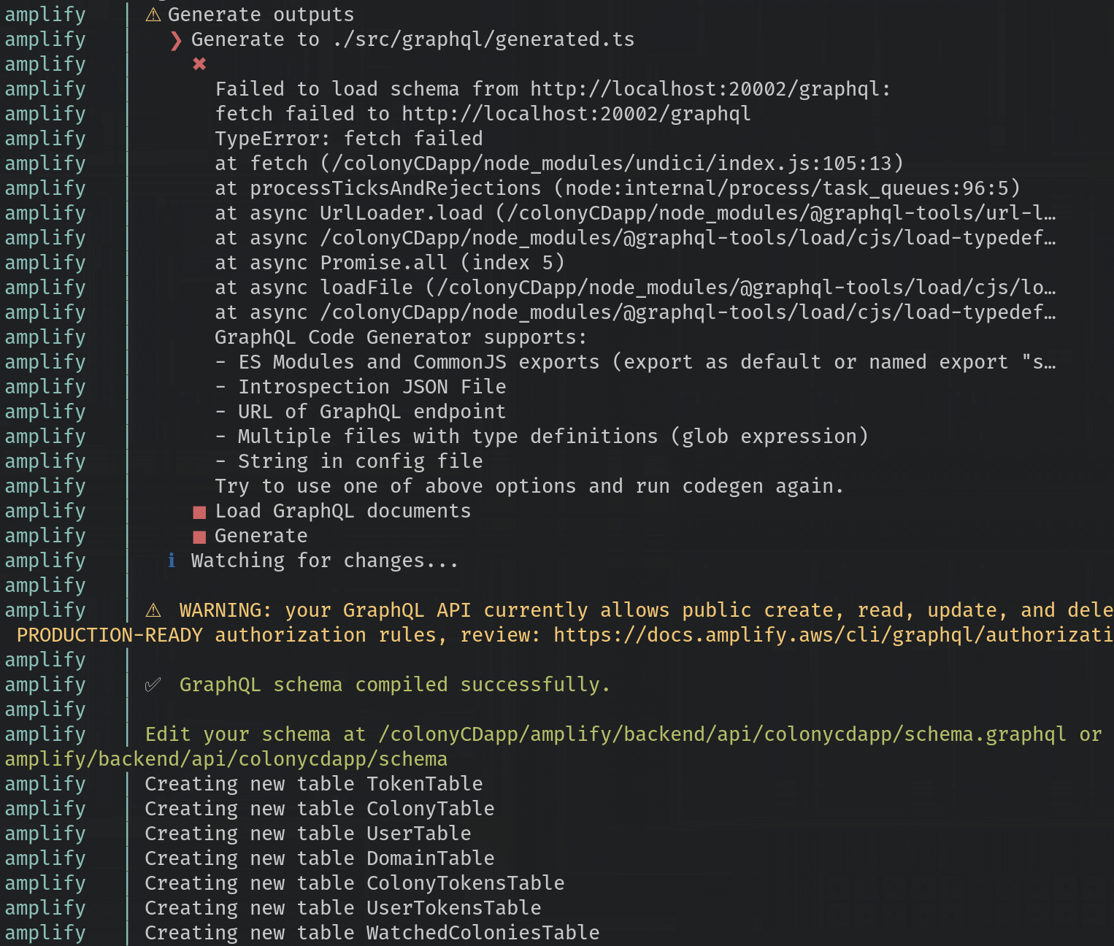Click the red X failure mark
Image resolution: width=1114 pixels, height=946 pixels.
199,64
